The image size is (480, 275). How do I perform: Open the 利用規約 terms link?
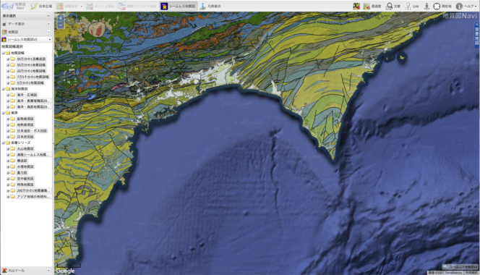471,273
